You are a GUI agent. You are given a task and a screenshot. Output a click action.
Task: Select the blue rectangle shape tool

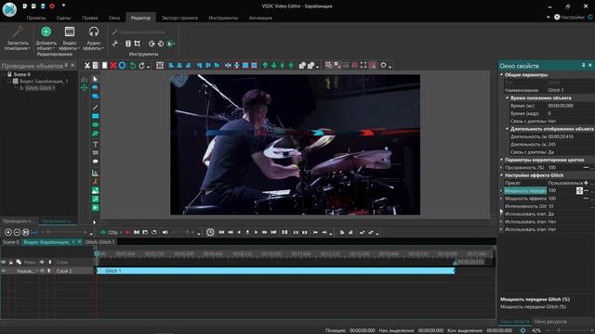coord(95,116)
